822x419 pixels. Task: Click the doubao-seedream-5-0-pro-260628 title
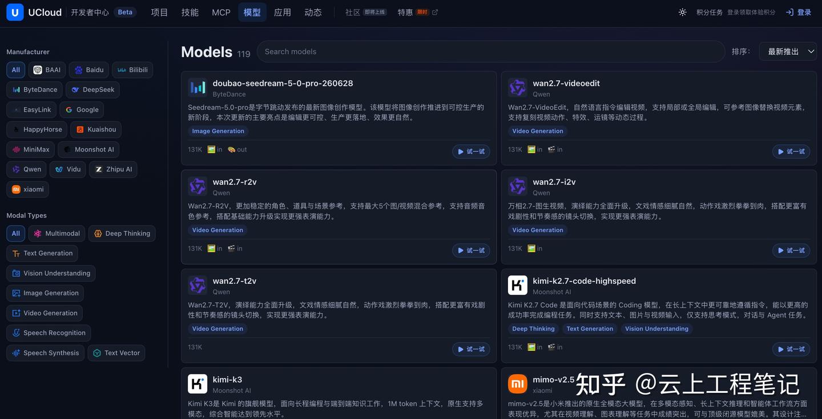[283, 83]
